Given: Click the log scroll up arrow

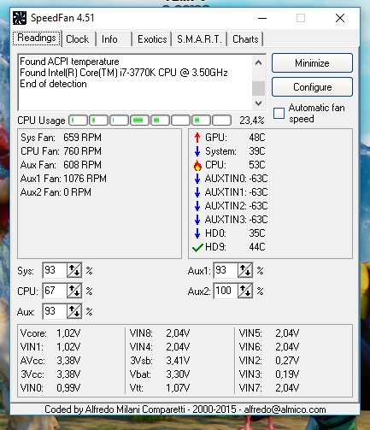Looking at the screenshot, I should tap(258, 62).
